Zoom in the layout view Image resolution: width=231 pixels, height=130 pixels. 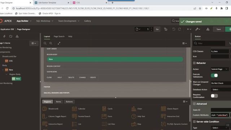[x=51, y=43]
